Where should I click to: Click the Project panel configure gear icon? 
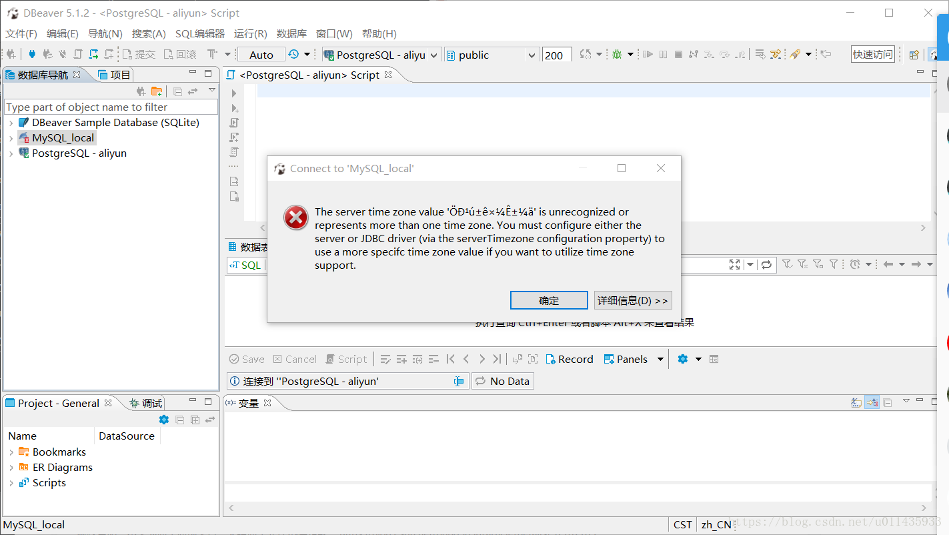pos(164,420)
